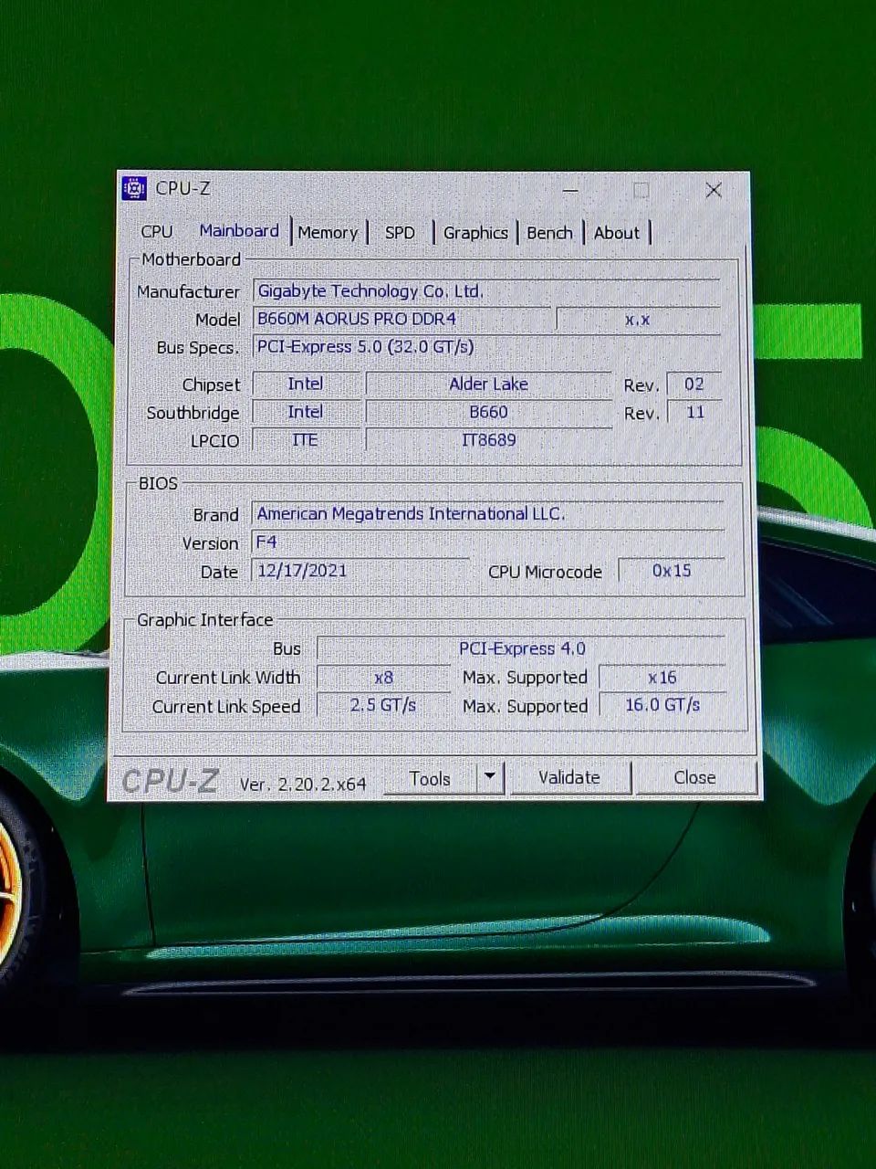
Task: Click the Southbridge Rev. value 11
Action: (x=693, y=413)
